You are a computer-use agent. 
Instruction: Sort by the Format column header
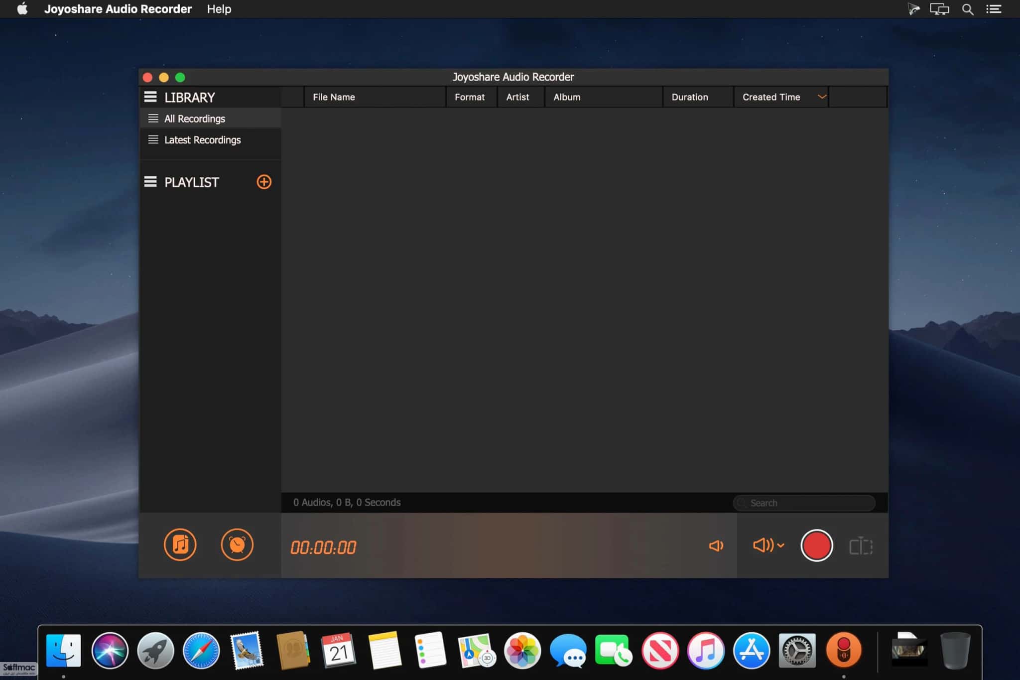[471, 97]
